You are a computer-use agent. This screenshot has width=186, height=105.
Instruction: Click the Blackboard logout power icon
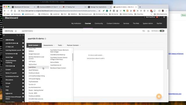(164, 17)
